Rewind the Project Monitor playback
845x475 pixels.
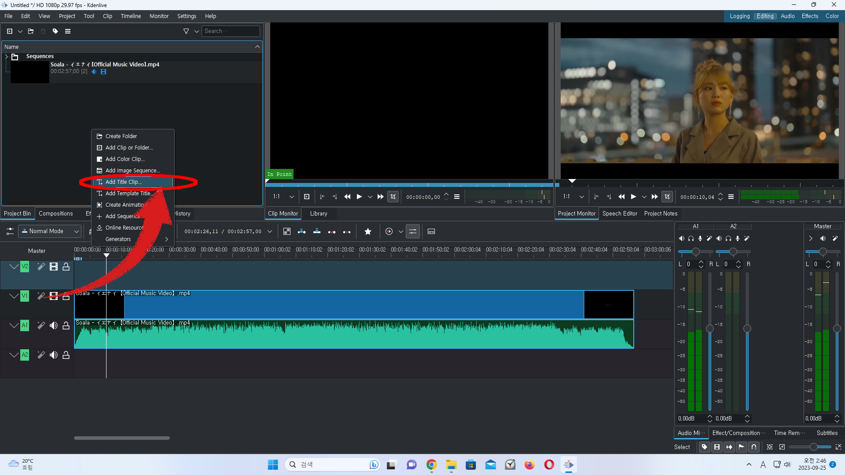click(621, 197)
